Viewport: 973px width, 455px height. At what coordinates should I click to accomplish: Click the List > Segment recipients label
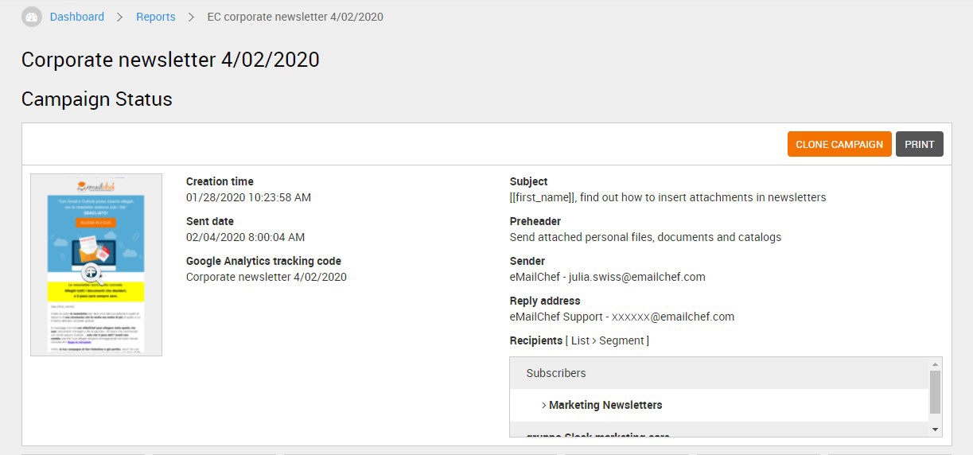click(x=608, y=340)
